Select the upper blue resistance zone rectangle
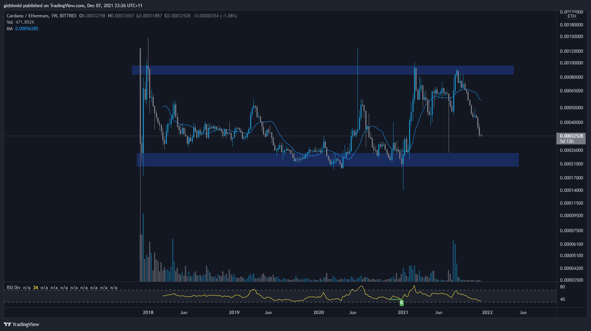 pyautogui.click(x=323, y=70)
